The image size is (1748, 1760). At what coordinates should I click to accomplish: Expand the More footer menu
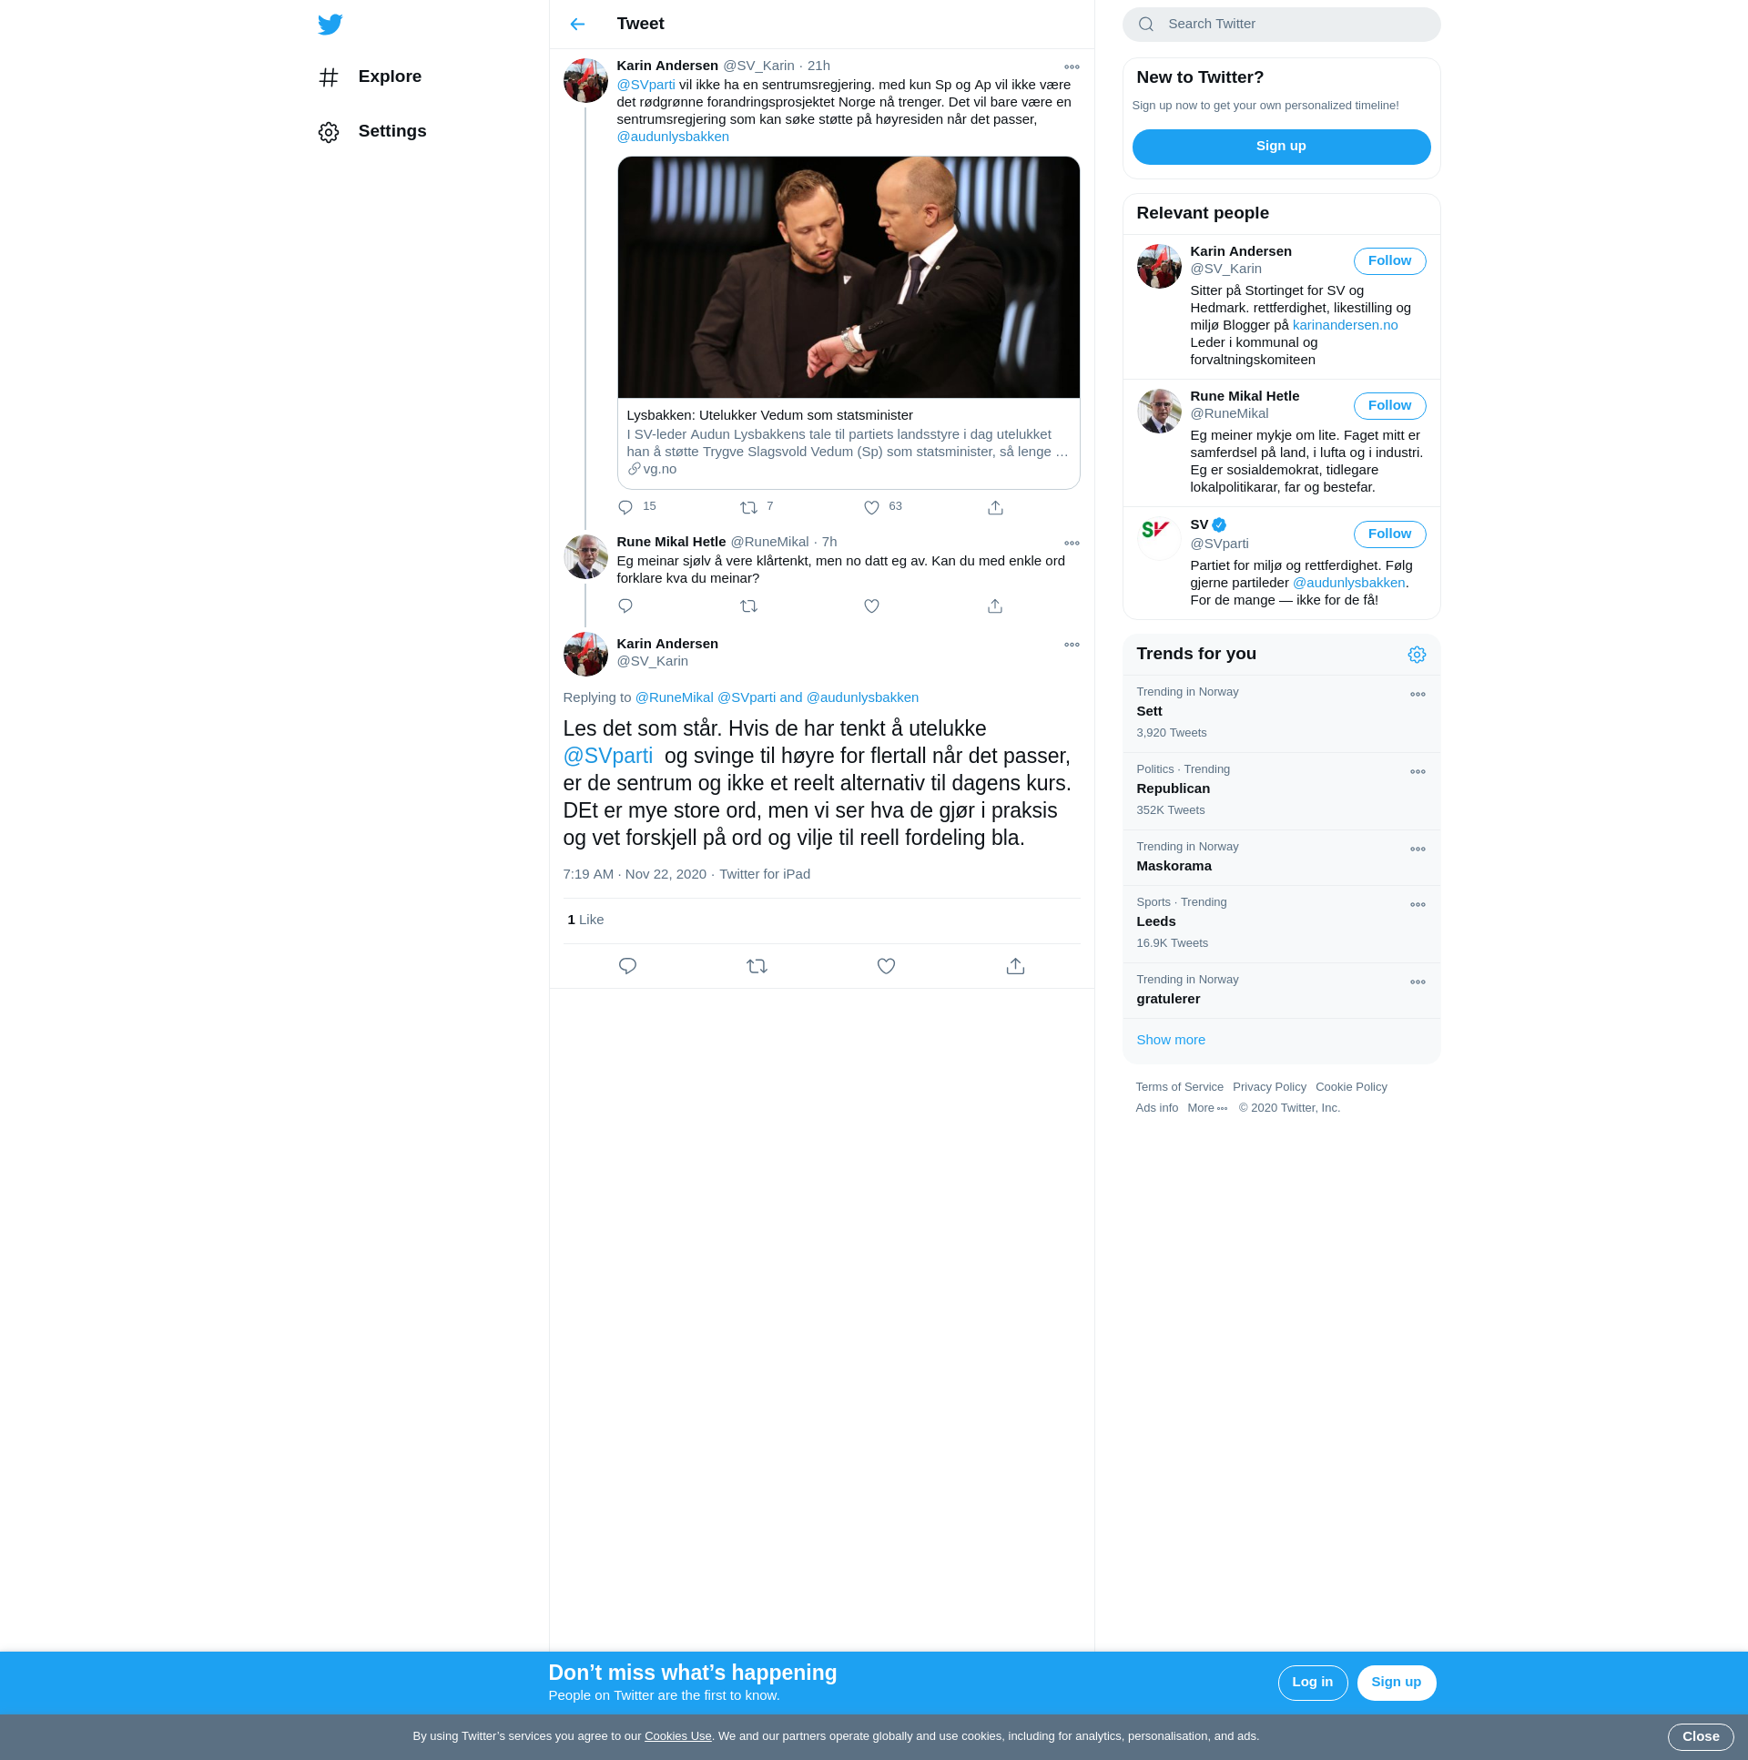pyautogui.click(x=1207, y=1109)
